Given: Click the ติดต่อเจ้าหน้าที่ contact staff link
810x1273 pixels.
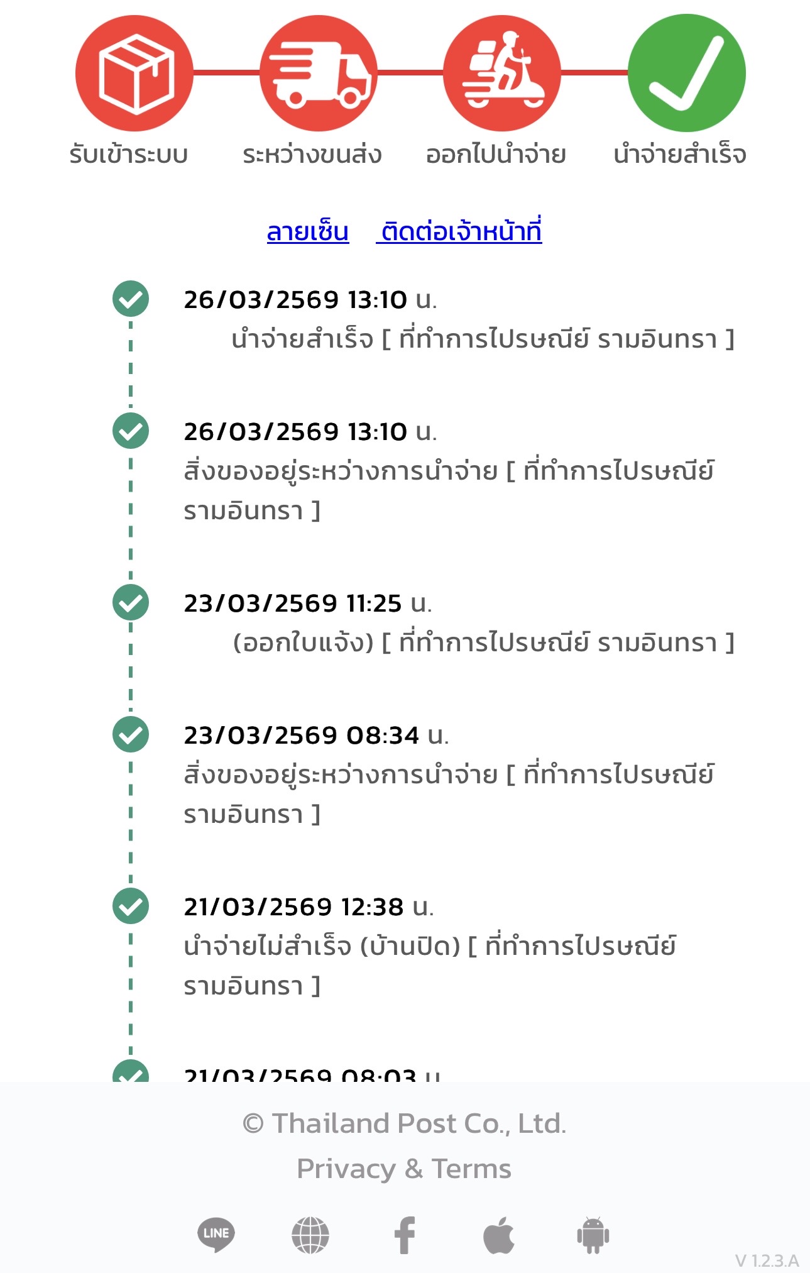Looking at the screenshot, I should point(461,231).
